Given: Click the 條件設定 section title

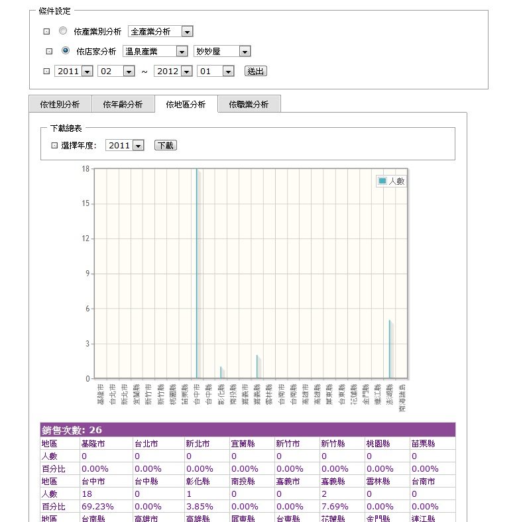Looking at the screenshot, I should [x=55, y=11].
